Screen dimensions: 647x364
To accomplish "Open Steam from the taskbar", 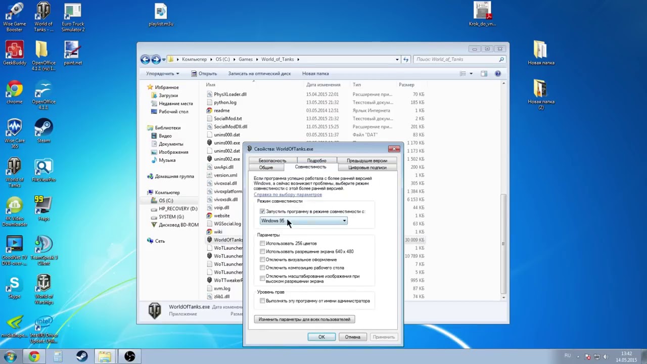I will click(x=81, y=356).
